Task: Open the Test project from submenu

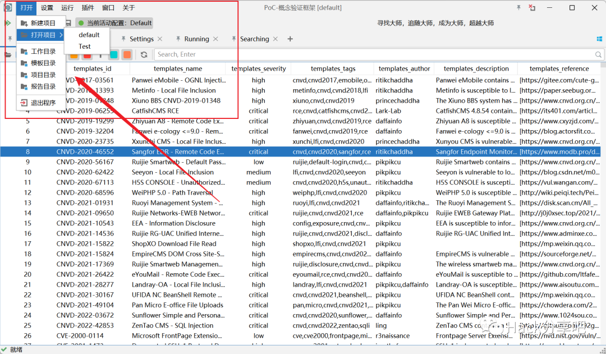Action: pos(84,47)
